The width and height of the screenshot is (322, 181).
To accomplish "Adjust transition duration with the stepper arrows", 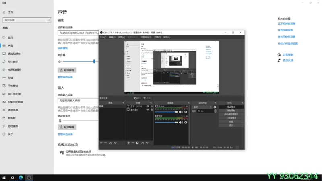I will pyautogui.click(x=215, y=111).
